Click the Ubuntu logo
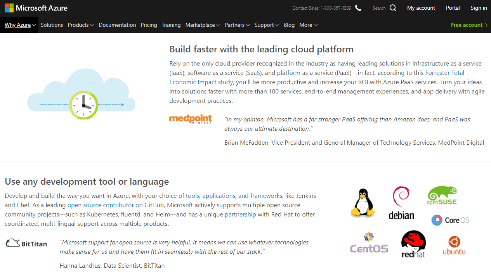This screenshot has width=491, height=277. coord(454,246)
